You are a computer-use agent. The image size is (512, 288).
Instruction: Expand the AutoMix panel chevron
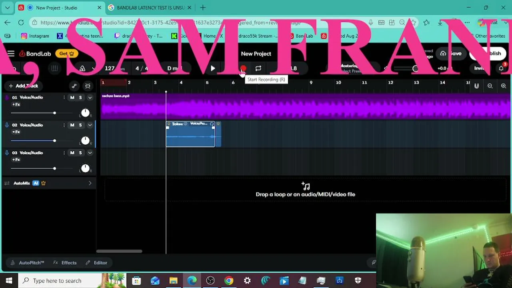[x=90, y=183]
